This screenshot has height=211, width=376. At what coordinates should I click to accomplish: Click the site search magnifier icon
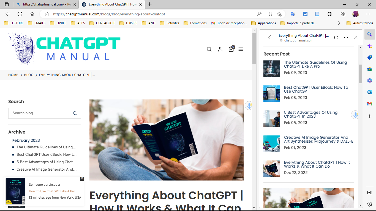[209, 49]
